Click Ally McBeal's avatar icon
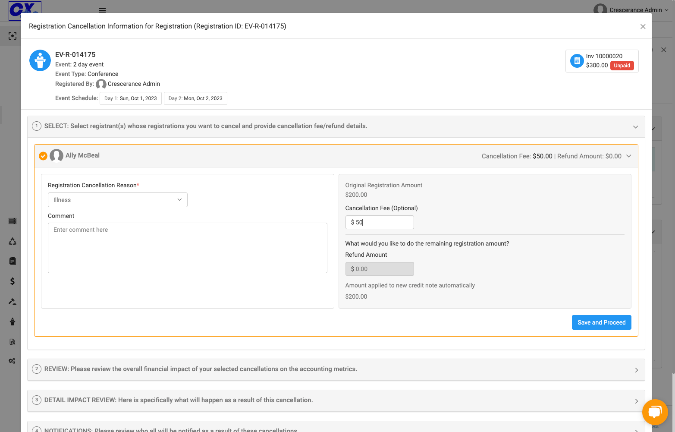675x432 pixels. tap(57, 155)
